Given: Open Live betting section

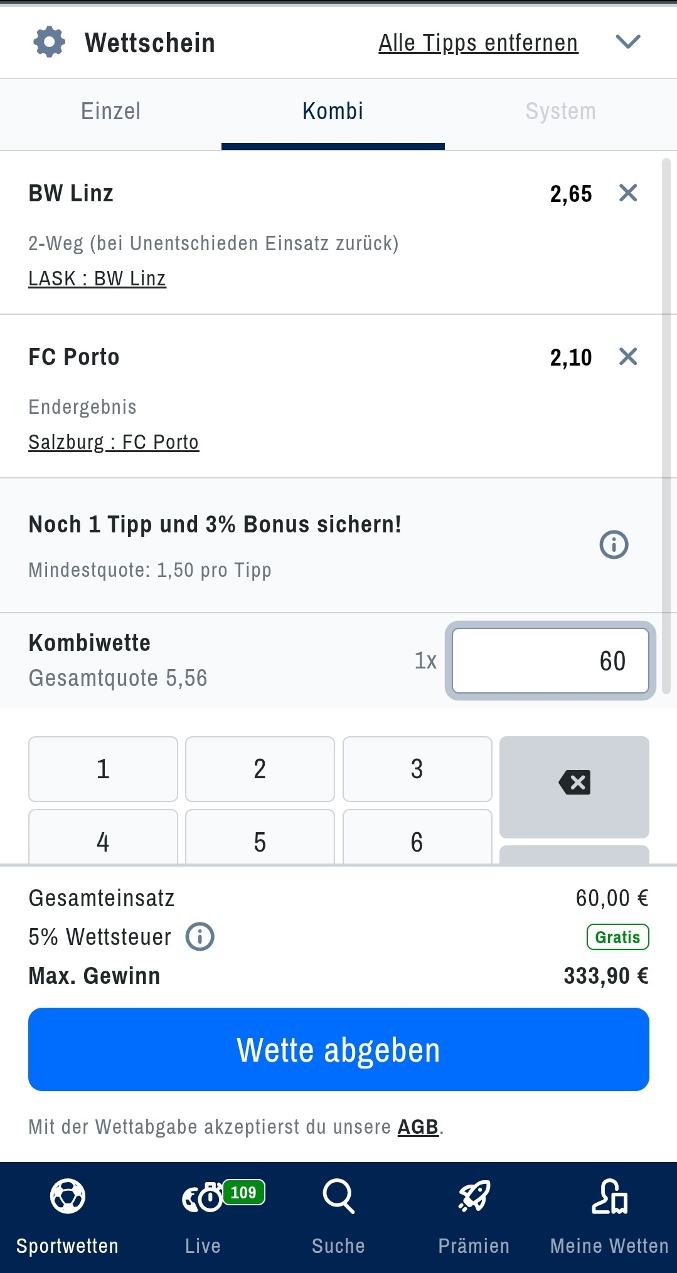Looking at the screenshot, I should point(203,1217).
